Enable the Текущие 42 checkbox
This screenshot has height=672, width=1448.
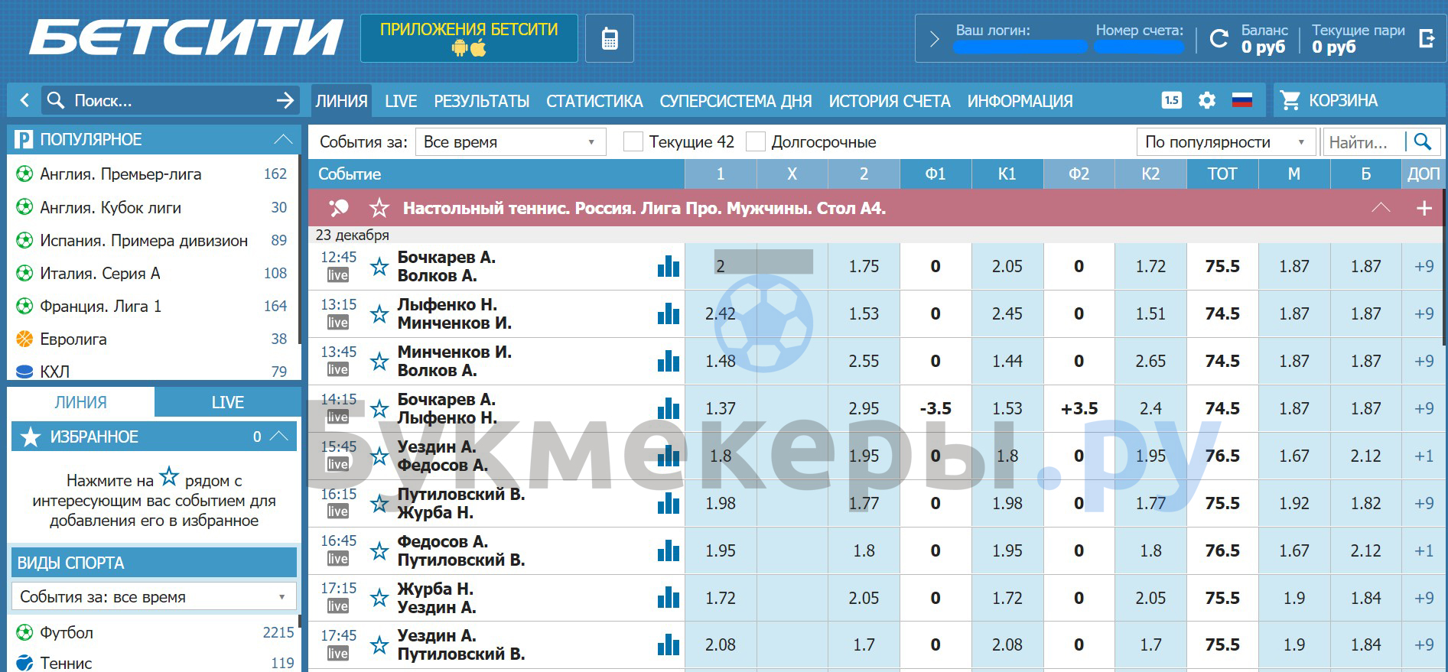pyautogui.click(x=633, y=142)
